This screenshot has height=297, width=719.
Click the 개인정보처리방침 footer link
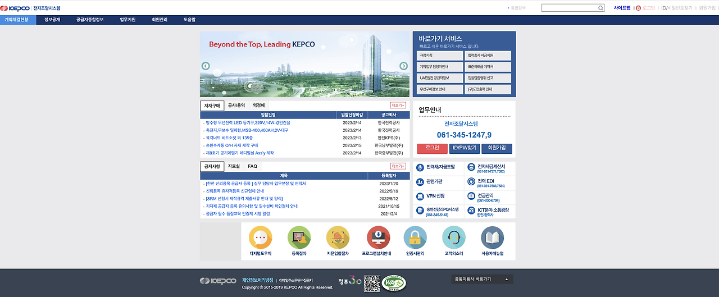tap(257, 280)
